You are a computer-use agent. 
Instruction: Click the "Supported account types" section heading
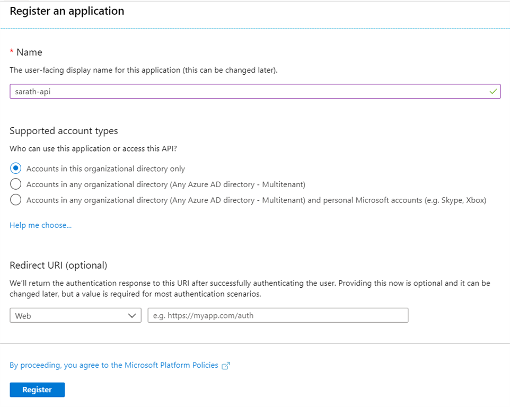pos(64,131)
